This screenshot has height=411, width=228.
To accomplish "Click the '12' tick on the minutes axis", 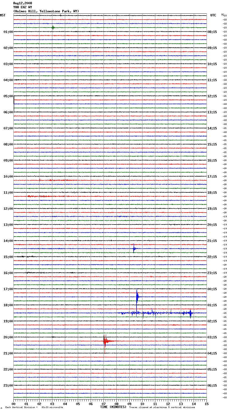I will 168,404.
